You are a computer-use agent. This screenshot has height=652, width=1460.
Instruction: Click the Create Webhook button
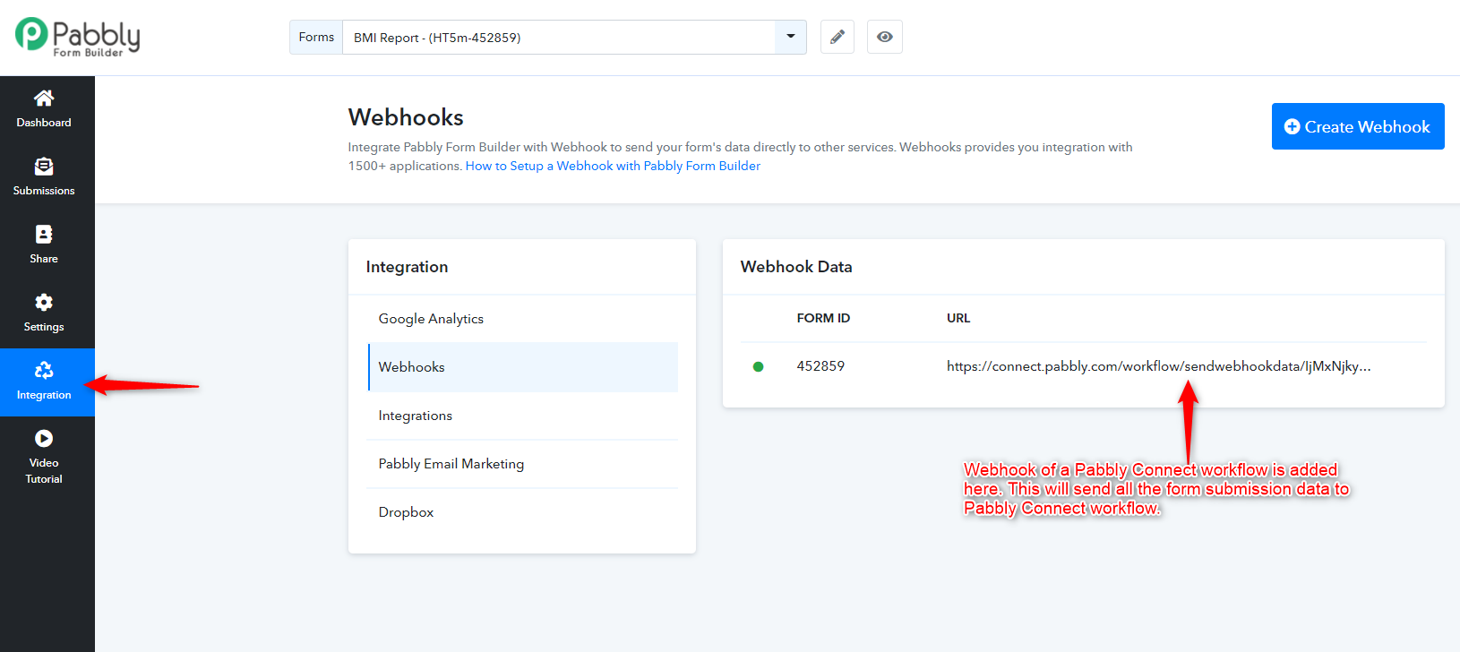(1358, 126)
